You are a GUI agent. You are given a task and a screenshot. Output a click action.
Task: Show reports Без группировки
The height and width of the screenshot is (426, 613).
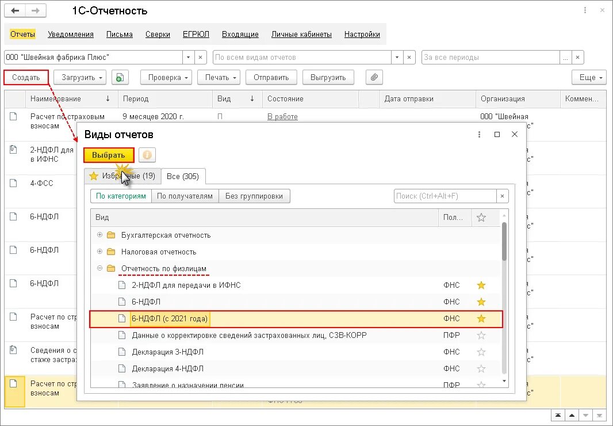(x=254, y=196)
